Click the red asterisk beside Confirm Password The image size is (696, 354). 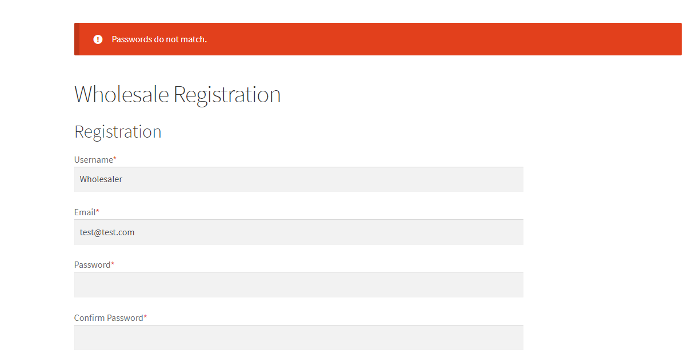coord(145,317)
